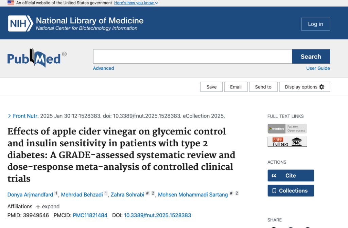Click the NIH logo icon
This screenshot has height=228, width=348.
(x=21, y=23)
